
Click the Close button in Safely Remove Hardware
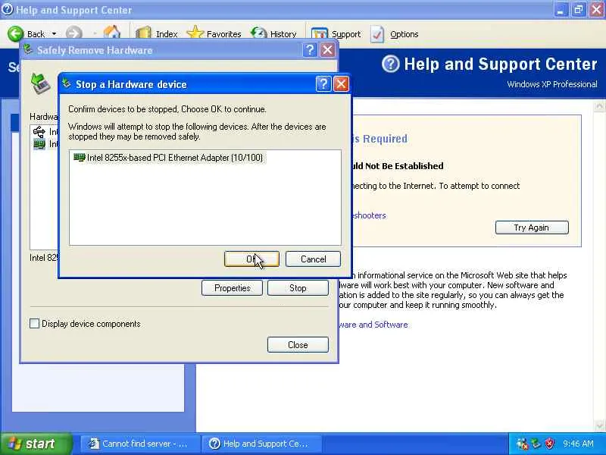click(298, 345)
